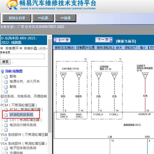Click connector terminal 288 in the diagram
Viewport: 154px width, 154px height.
click(79, 76)
